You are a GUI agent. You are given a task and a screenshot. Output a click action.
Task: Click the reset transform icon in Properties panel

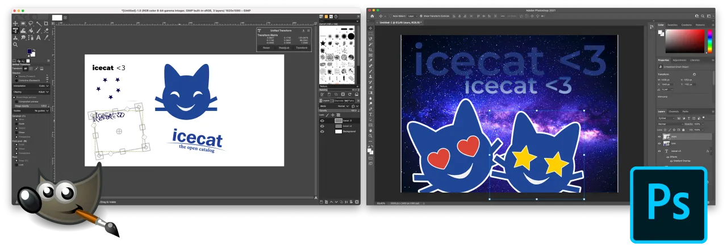[694, 74]
